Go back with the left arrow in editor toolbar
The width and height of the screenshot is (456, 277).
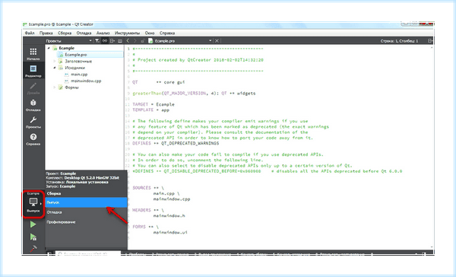128,41
